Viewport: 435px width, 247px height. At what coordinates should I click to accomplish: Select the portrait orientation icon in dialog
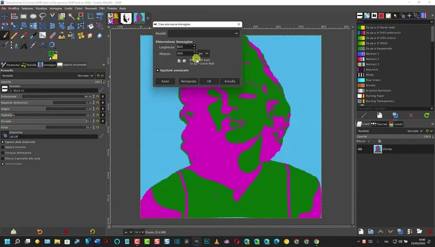(179, 61)
